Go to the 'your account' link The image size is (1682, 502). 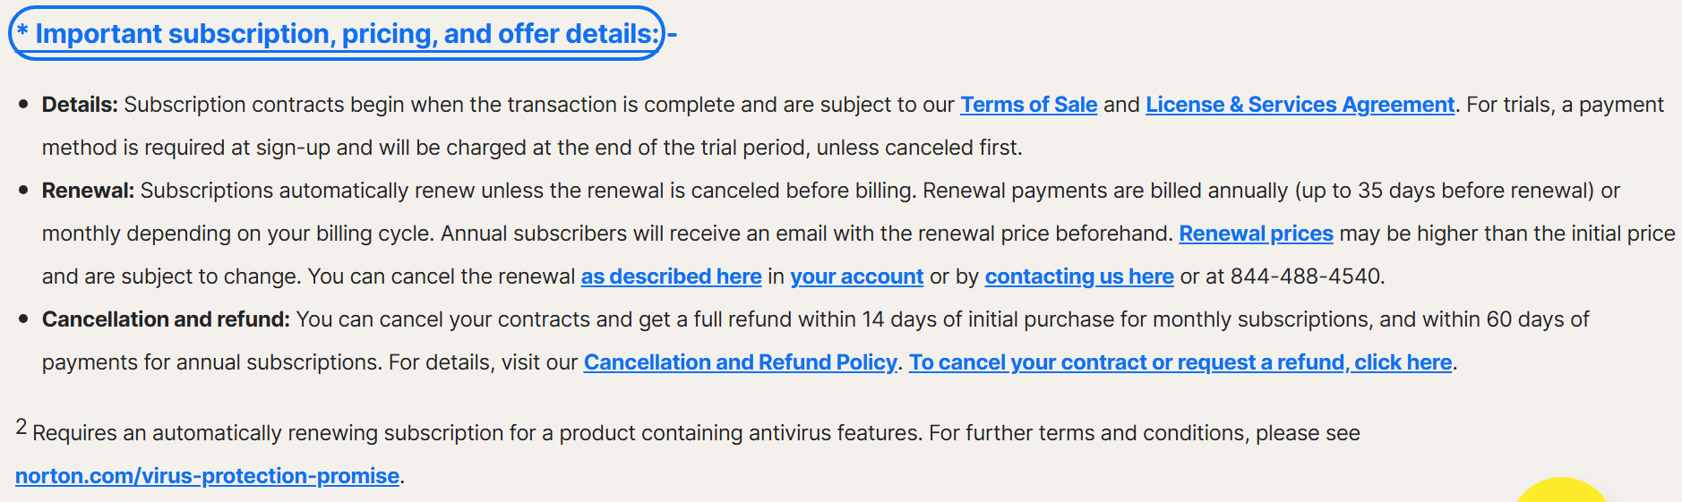click(x=856, y=277)
